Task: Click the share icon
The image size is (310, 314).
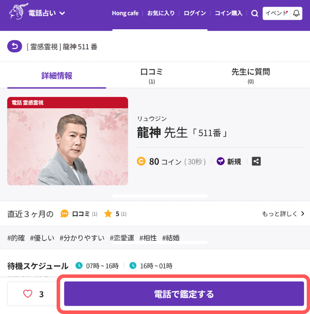Action: (256, 161)
